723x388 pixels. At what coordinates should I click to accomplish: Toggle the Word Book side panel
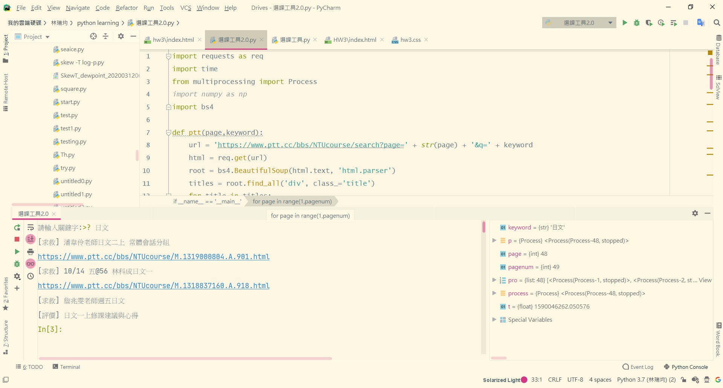click(718, 339)
